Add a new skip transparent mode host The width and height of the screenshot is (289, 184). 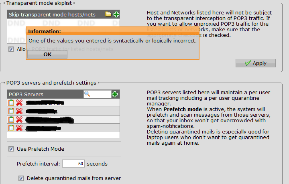116,14
